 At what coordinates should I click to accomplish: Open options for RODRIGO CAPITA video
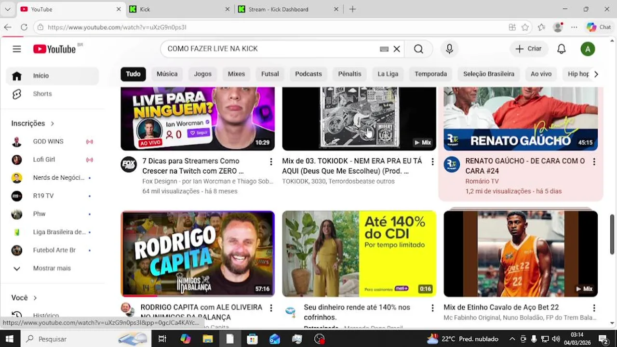[271, 308]
